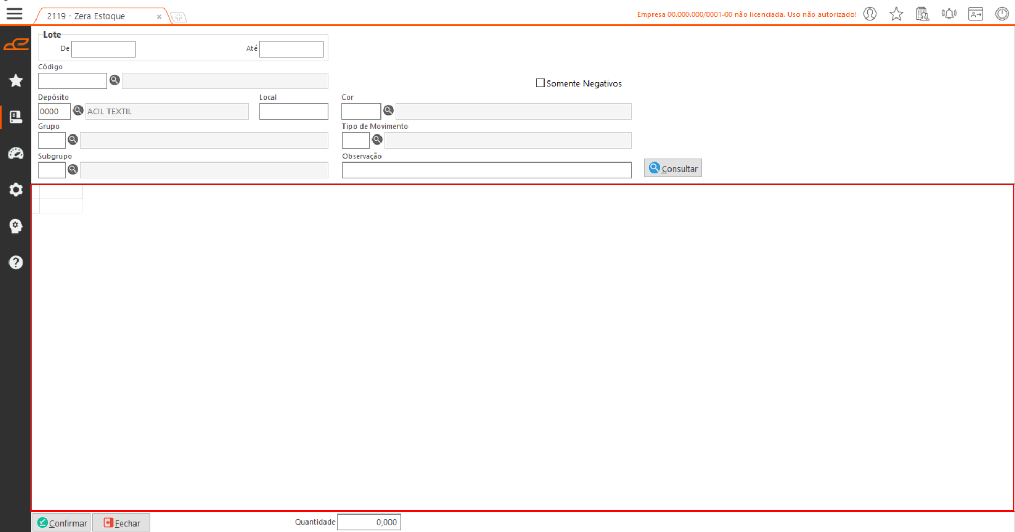
Task: Open the dashboard gauge sidebar icon
Action: 16,154
